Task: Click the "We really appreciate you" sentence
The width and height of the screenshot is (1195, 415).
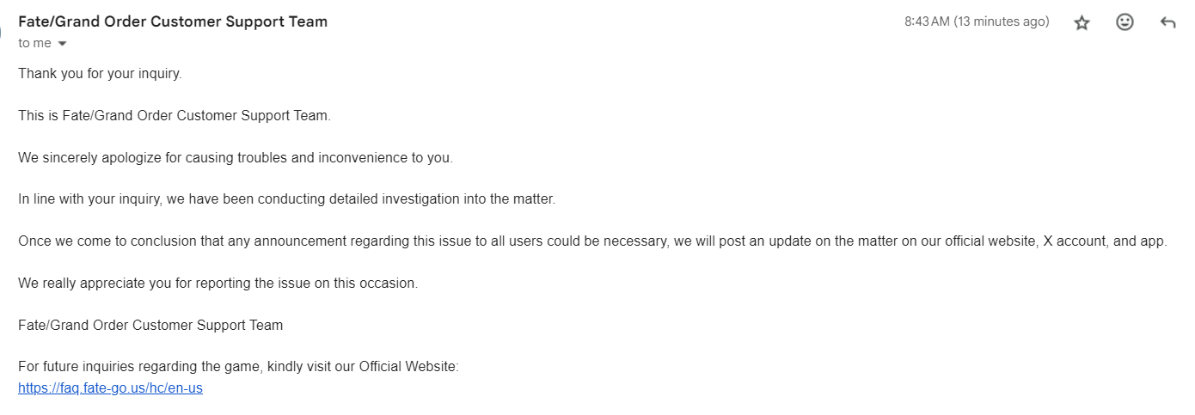Action: point(218,283)
